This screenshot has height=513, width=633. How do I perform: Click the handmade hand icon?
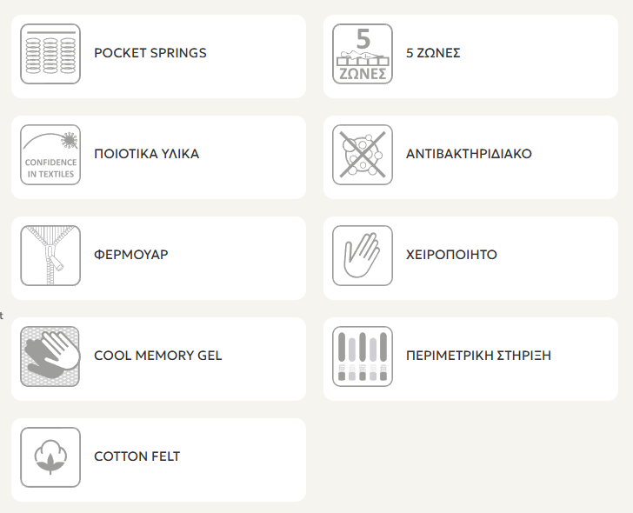(x=363, y=256)
